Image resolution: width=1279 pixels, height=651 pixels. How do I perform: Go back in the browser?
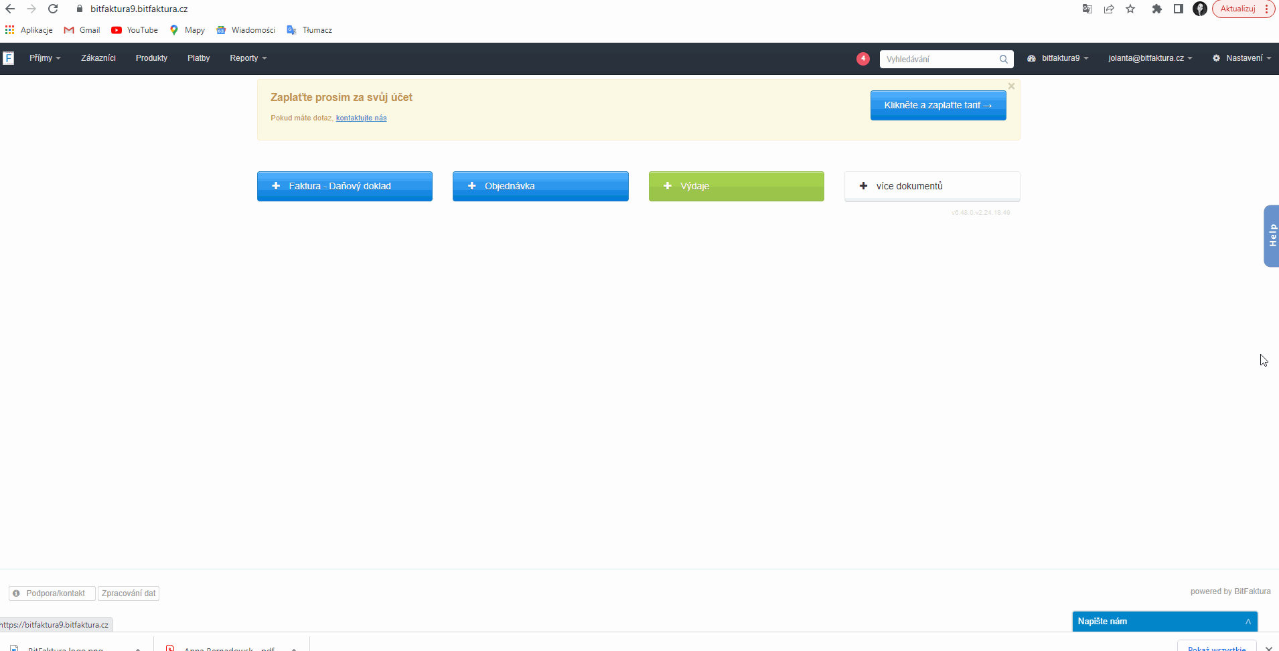coord(10,9)
